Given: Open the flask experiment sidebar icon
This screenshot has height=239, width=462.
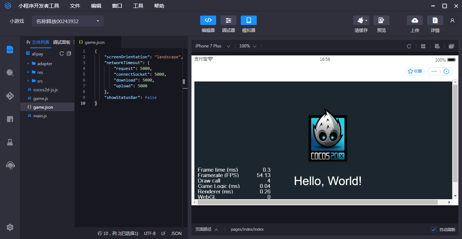Looking at the screenshot, I should pos(10,142).
